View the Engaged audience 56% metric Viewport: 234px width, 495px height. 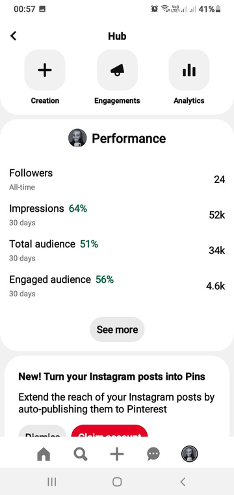[x=117, y=286]
